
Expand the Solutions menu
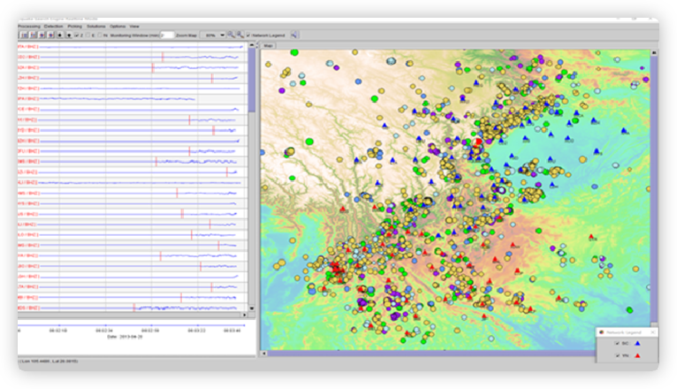(x=95, y=27)
